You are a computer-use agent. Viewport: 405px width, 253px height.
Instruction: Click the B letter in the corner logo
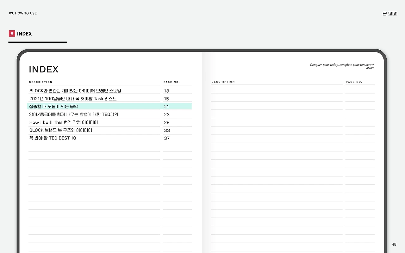385,13
